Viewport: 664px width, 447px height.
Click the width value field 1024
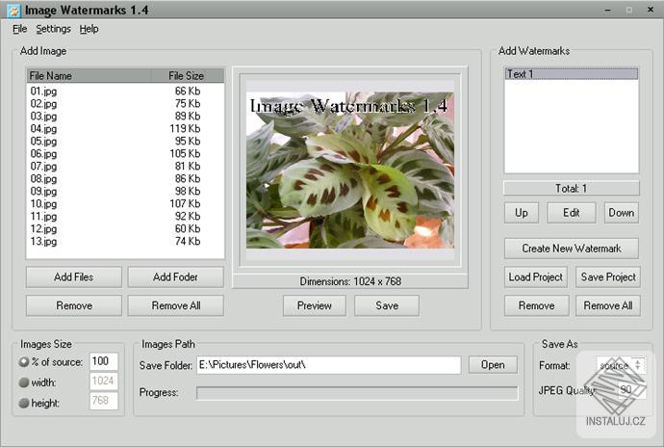tap(104, 381)
